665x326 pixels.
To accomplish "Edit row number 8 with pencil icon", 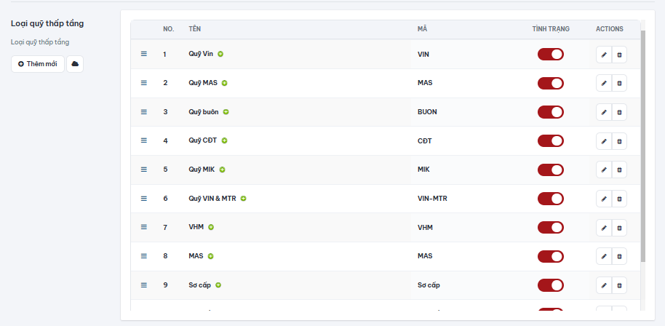I will [x=604, y=256].
